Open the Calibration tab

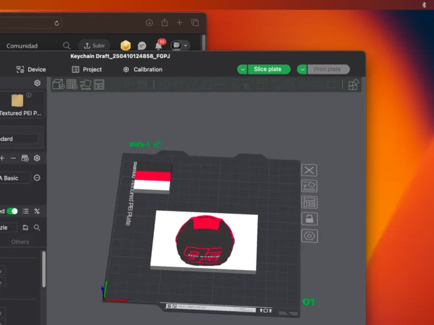[x=143, y=69]
